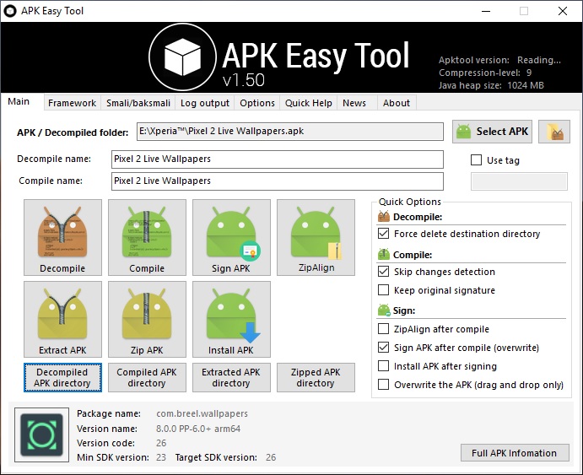Open decompiled folder browse icon button
The image size is (583, 475).
[x=554, y=132]
